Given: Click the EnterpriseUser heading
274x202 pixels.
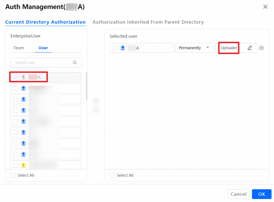Looking at the screenshot, I should (26, 36).
